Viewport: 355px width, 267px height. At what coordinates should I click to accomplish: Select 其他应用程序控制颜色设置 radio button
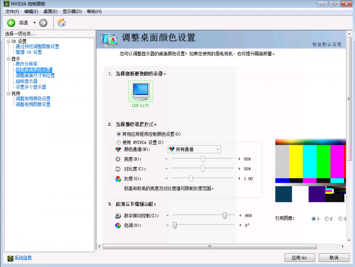point(119,134)
